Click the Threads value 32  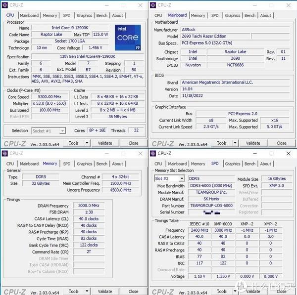(136, 130)
